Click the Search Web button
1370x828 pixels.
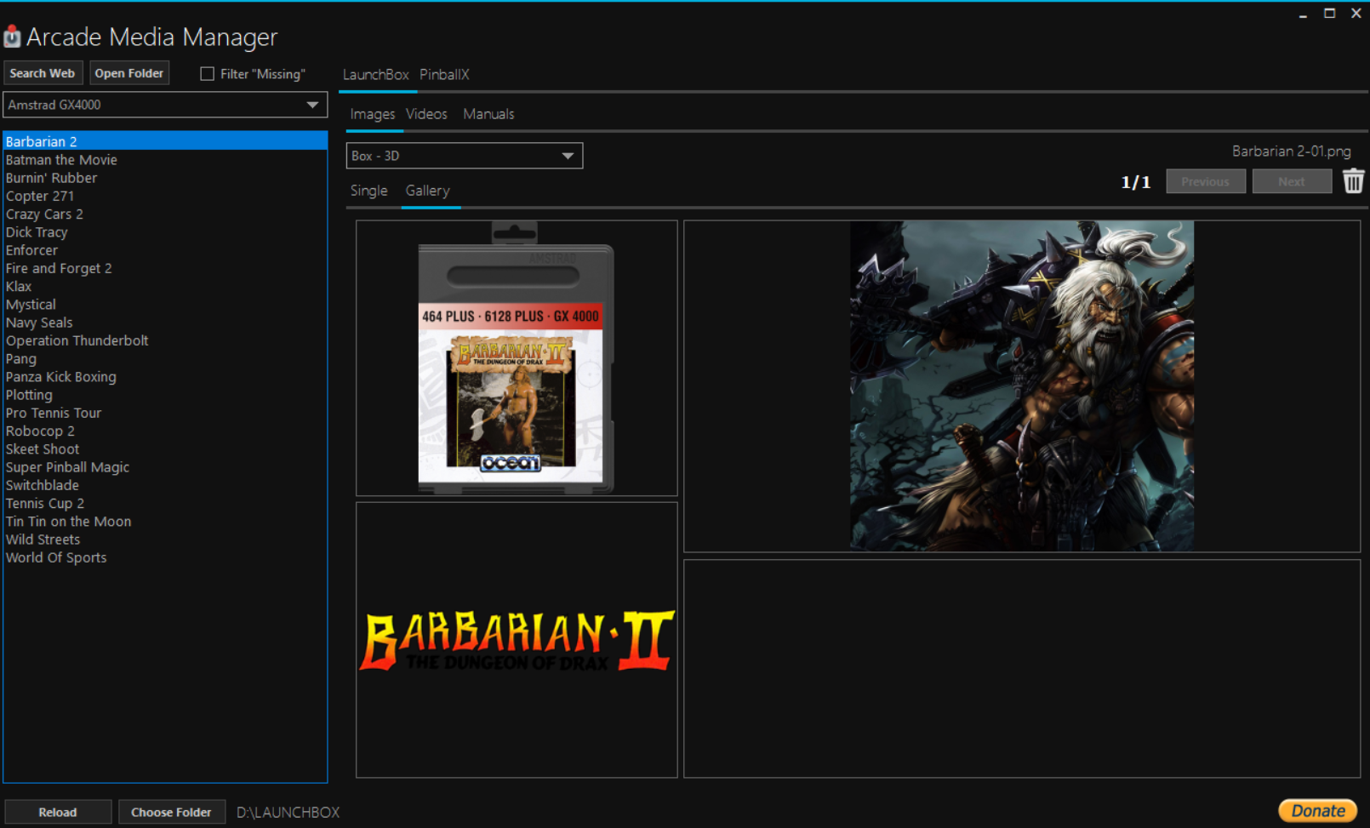[x=43, y=73]
